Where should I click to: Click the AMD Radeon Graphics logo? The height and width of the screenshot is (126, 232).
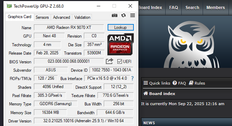coord(121,44)
